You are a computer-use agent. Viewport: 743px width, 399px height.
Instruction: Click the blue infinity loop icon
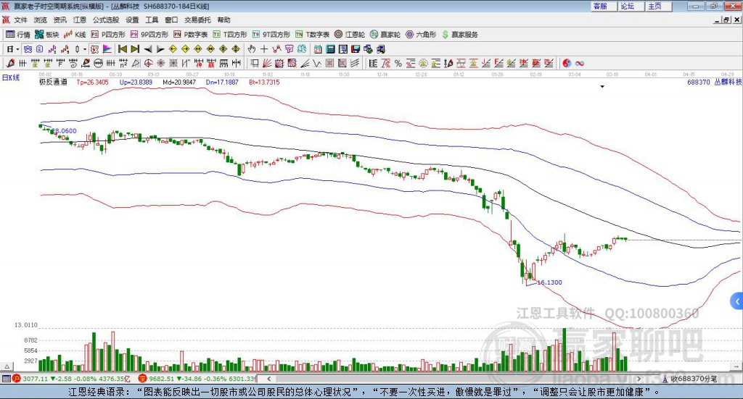pos(580,63)
